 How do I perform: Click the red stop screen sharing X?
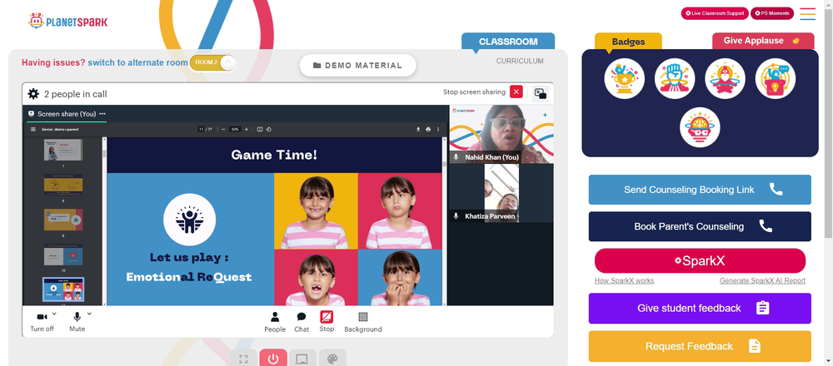516,91
